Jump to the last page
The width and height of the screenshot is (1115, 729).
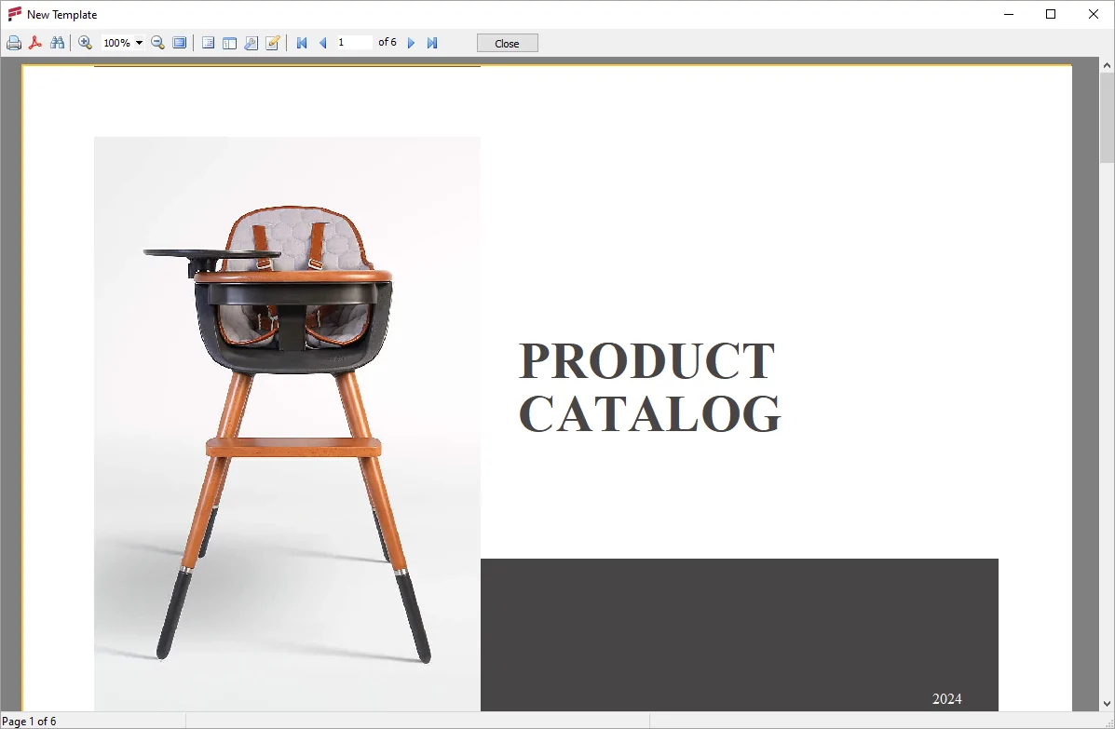(x=431, y=42)
